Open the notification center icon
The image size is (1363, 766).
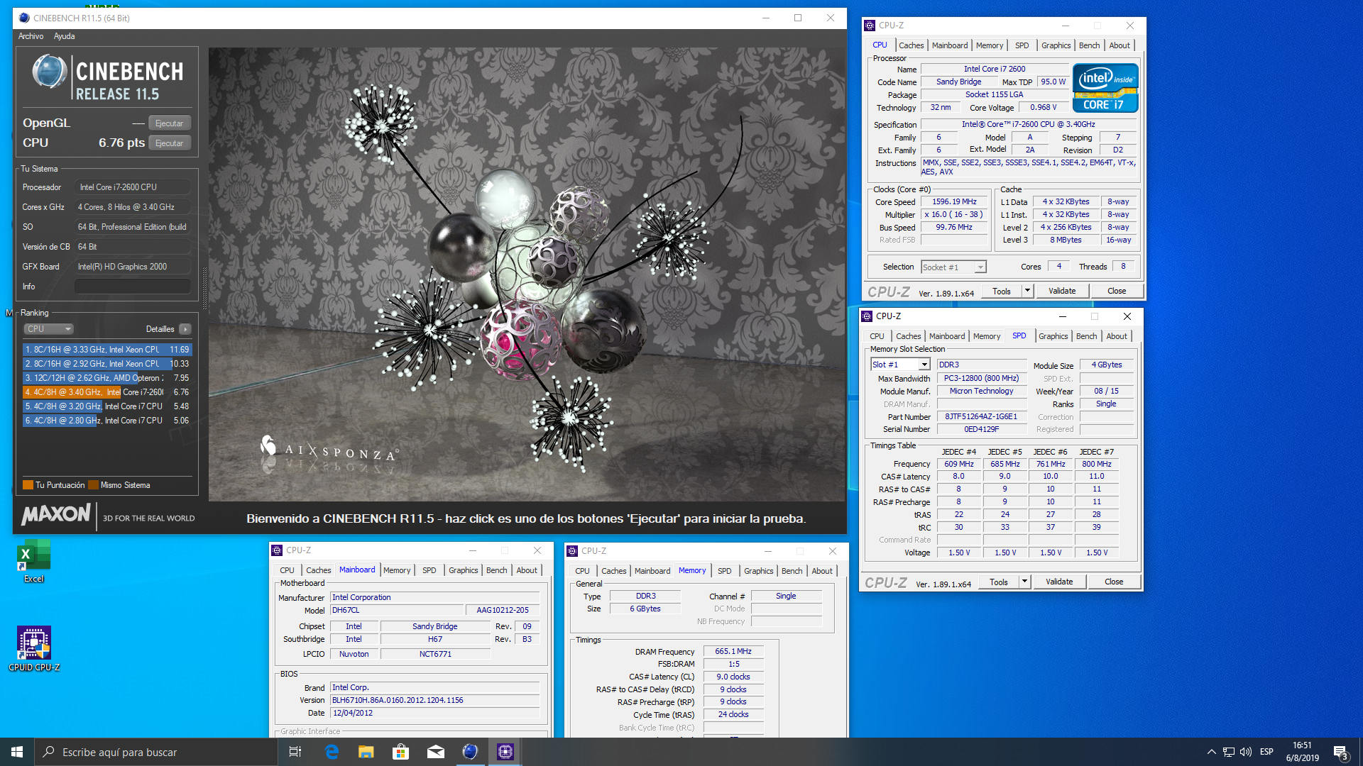coord(1340,752)
